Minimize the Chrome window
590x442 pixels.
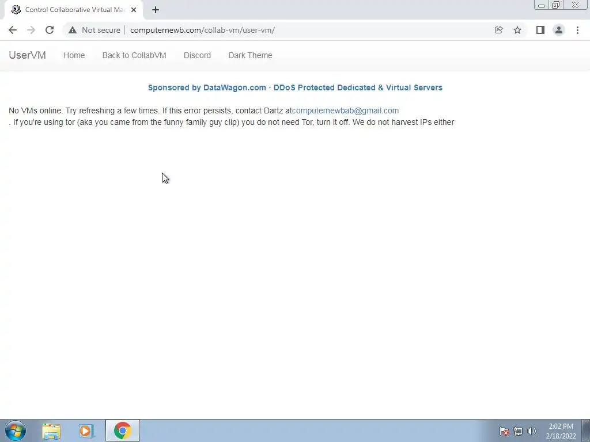tap(542, 5)
